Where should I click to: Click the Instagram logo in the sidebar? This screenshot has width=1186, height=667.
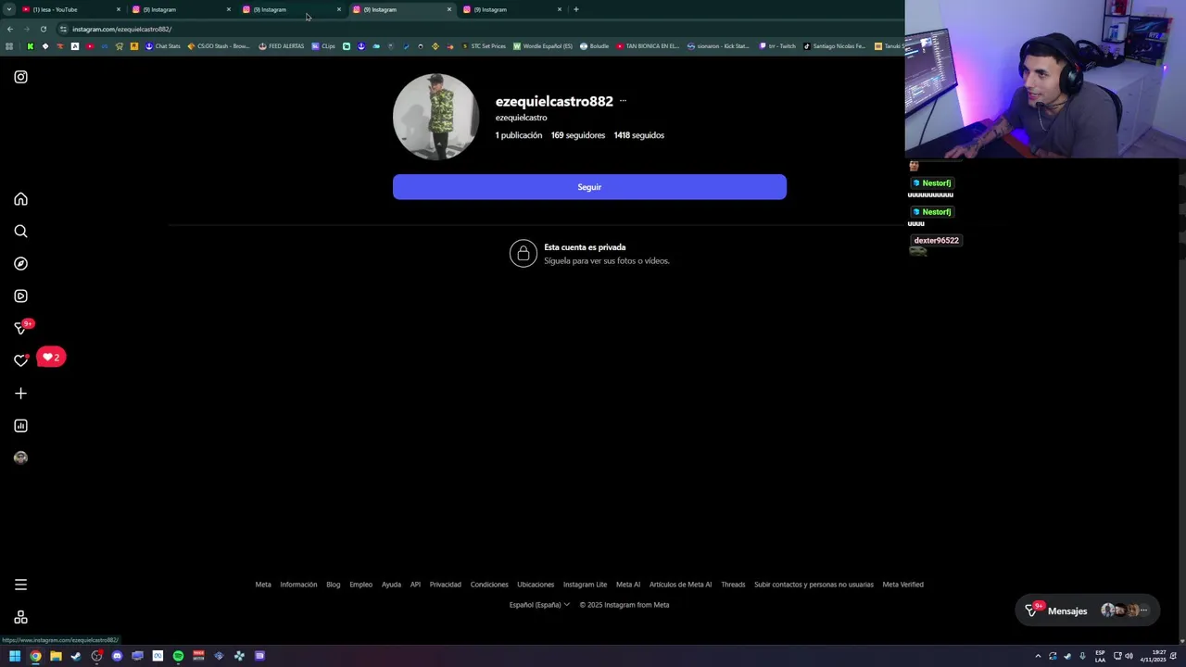(20, 77)
